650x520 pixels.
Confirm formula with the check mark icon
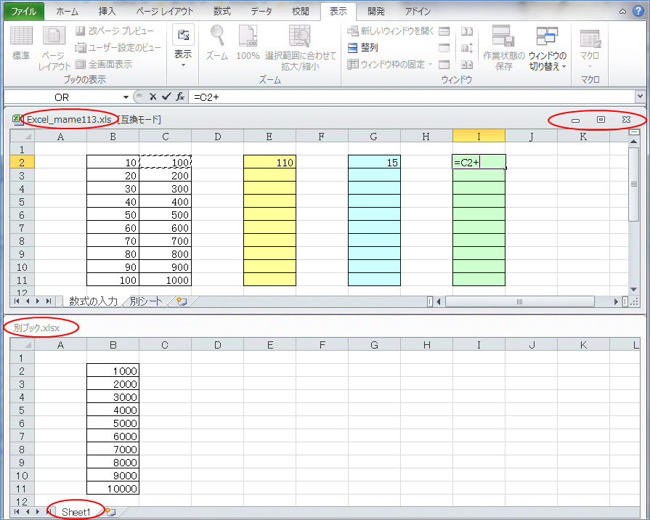[x=166, y=96]
